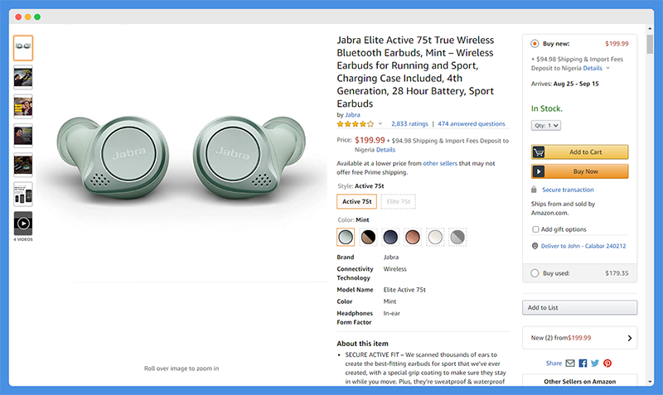
Task: Enable Add gift options checkbox
Action: coord(535,229)
